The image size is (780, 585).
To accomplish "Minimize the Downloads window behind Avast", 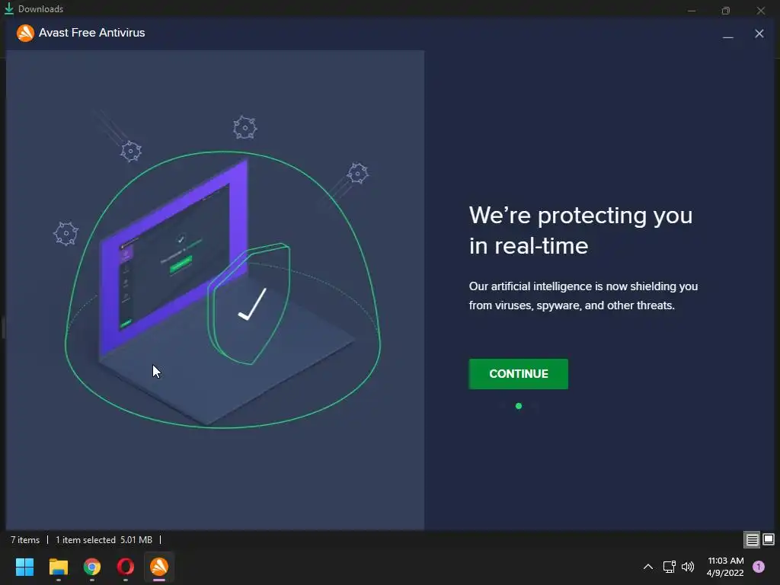I will coord(692,10).
